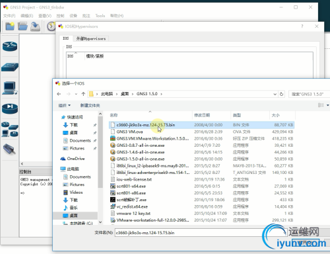Select vc_redist.x64.exe file
The width and height of the screenshot is (330, 254).
[x=132, y=206]
